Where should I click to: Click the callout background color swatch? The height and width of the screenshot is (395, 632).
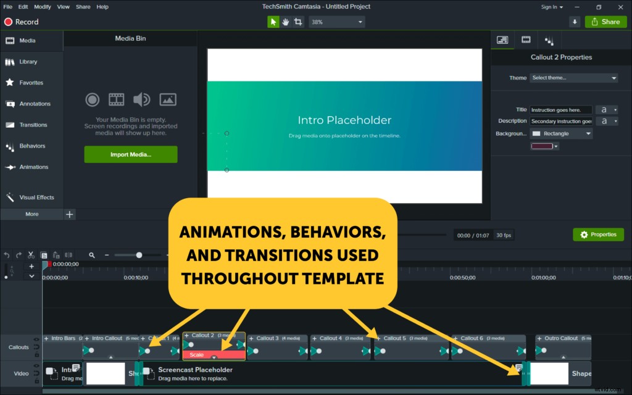(x=542, y=146)
